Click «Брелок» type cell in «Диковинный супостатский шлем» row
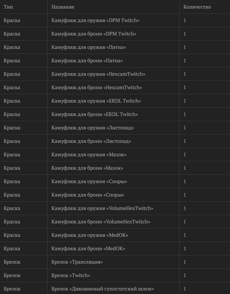The width and height of the screenshot is (230, 294). click(24, 288)
